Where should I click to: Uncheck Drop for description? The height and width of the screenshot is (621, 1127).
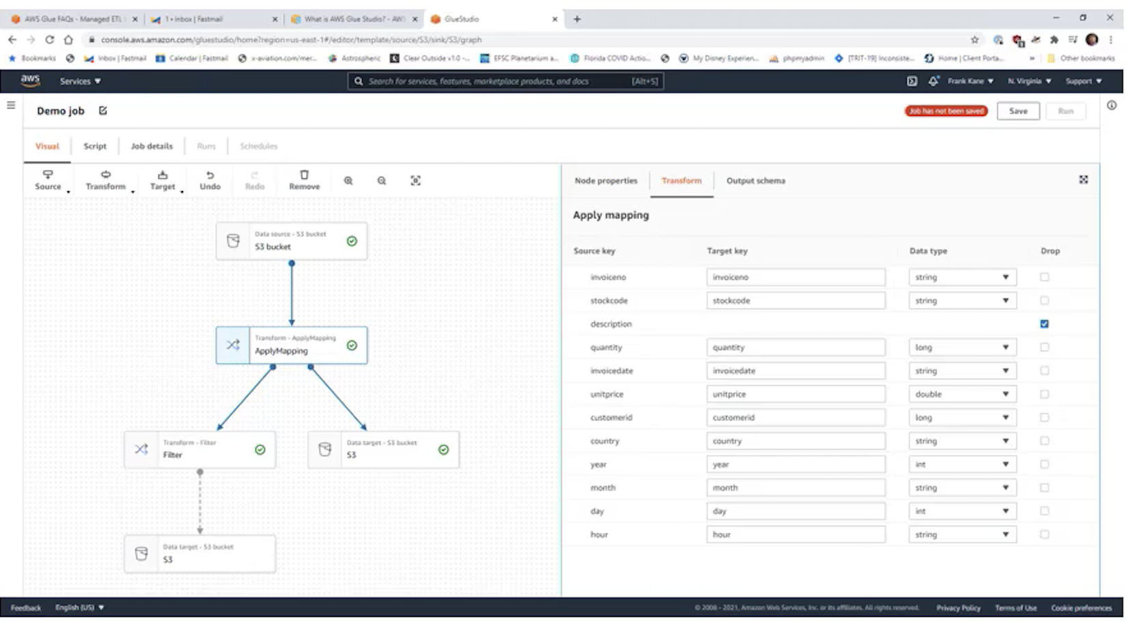point(1044,324)
